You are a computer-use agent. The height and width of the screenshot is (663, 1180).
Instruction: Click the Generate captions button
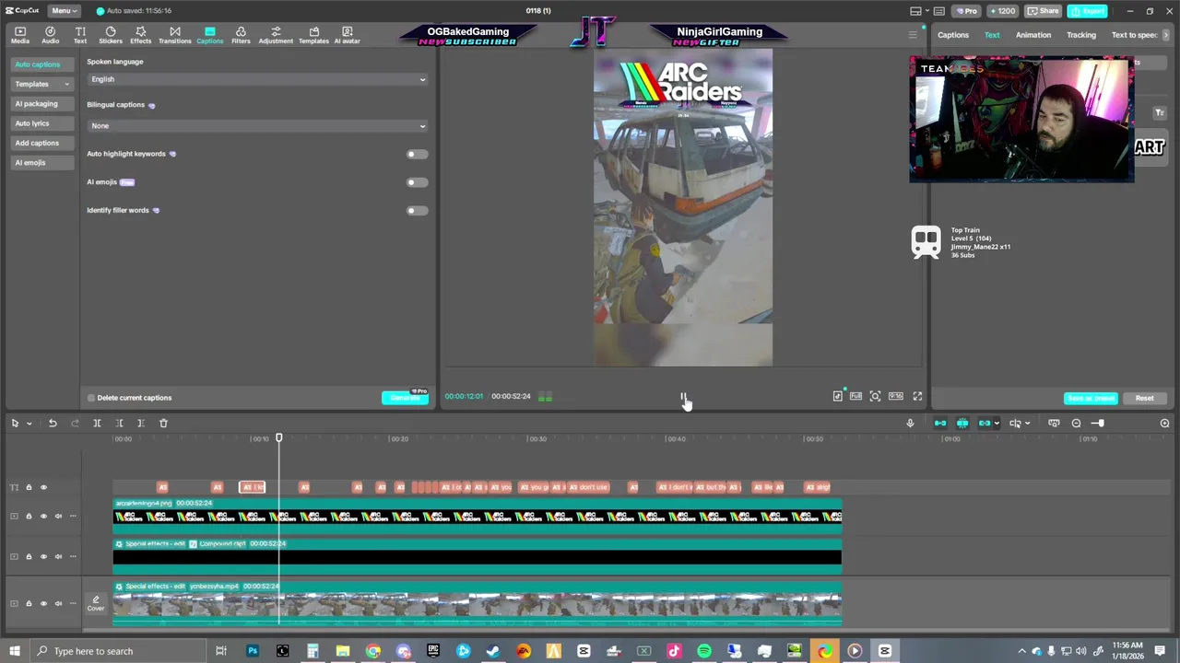[405, 398]
